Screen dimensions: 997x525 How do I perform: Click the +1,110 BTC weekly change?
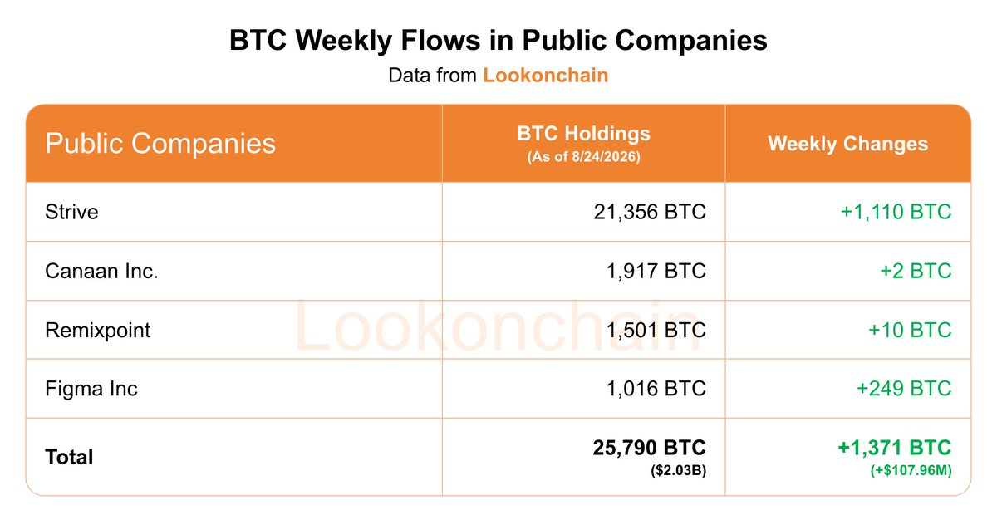pos(896,212)
